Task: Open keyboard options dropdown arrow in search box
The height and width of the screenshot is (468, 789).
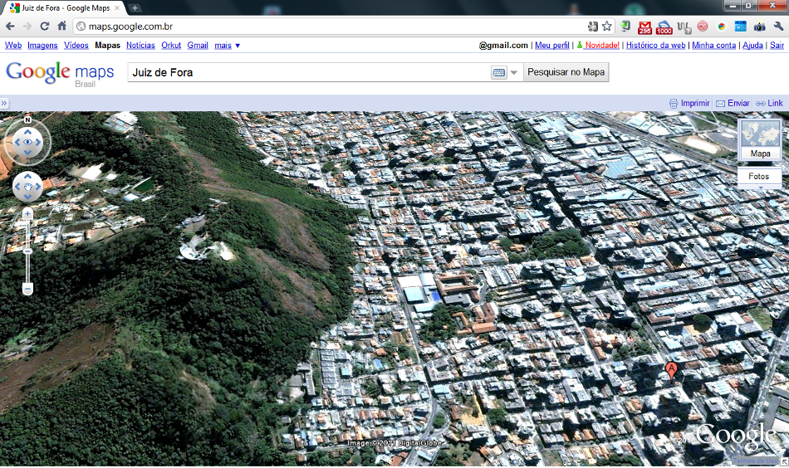Action: (x=514, y=73)
